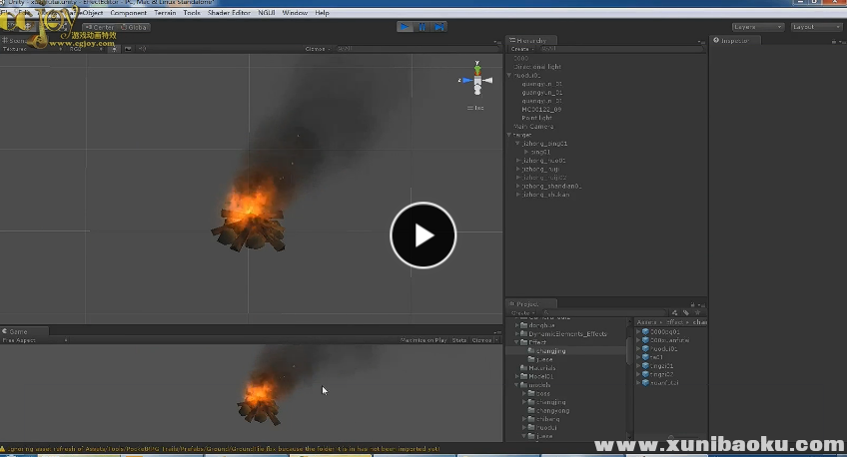Screen dimensions: 847x457
Task: Open the Terrain menu
Action: point(165,13)
